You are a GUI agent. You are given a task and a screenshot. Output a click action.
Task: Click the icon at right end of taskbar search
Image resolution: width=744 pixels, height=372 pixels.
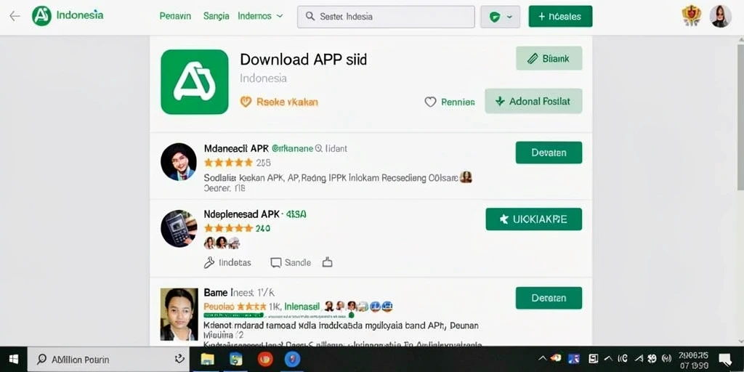coord(179,359)
